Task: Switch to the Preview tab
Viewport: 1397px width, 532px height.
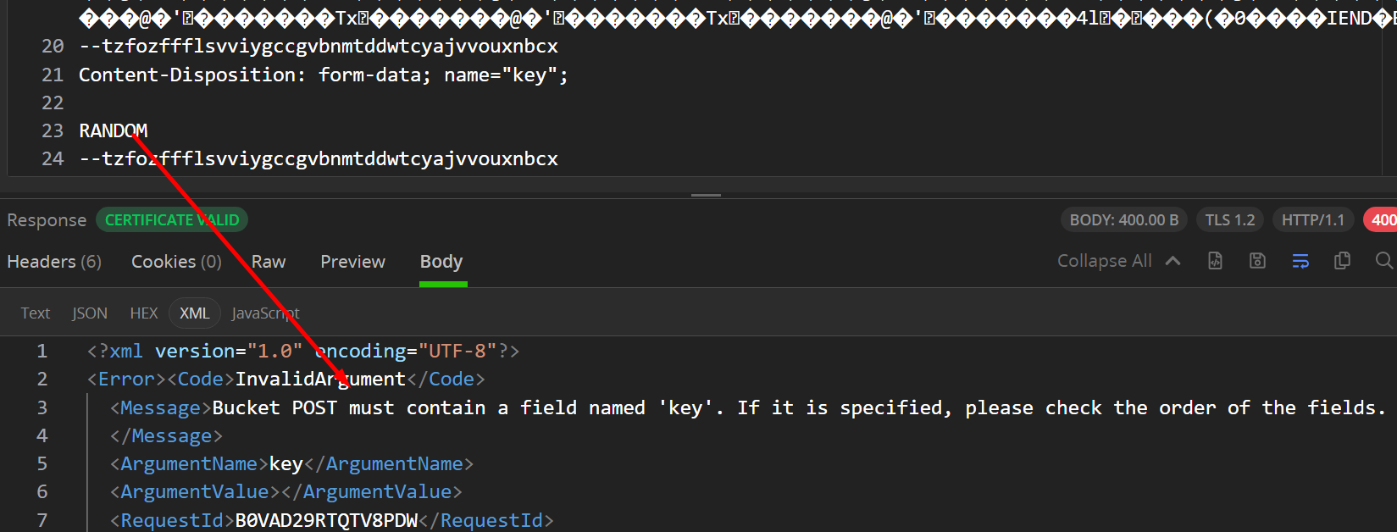Action: pos(352,262)
